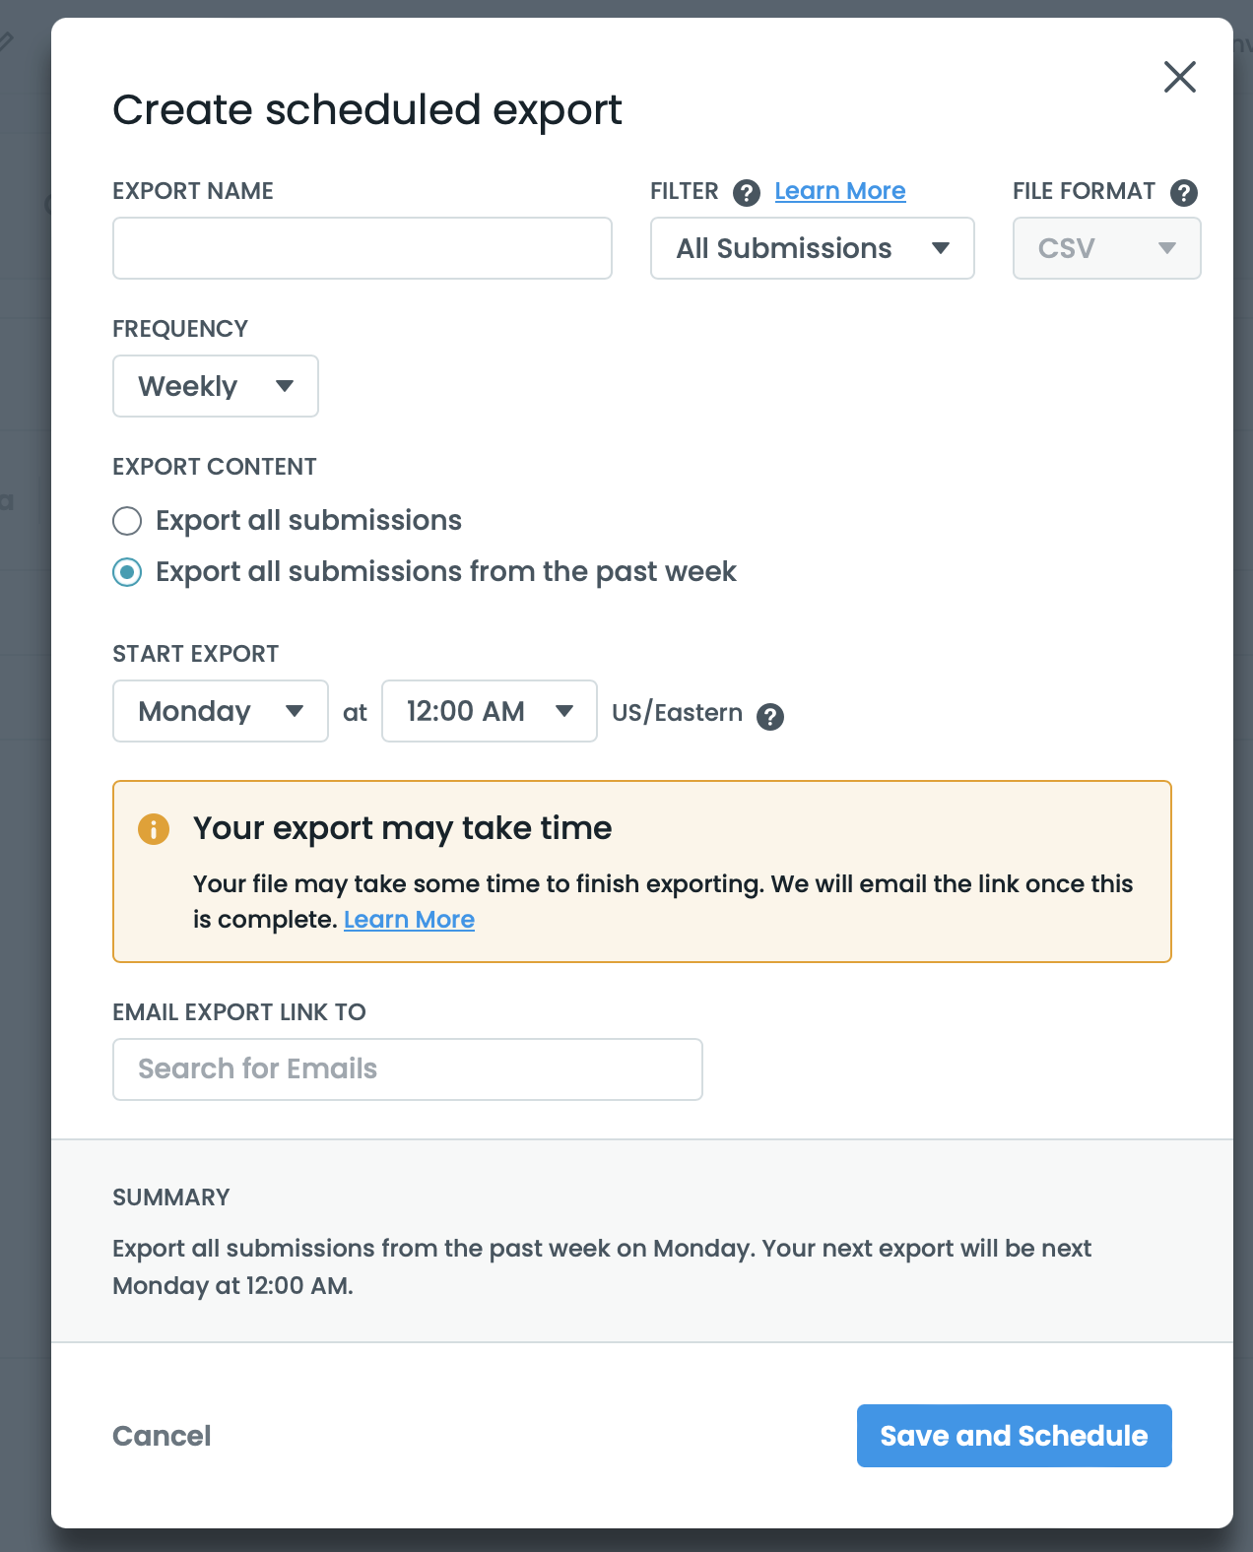The width and height of the screenshot is (1253, 1552).
Task: Choose Export all submissions from the past week
Action: pos(127,571)
